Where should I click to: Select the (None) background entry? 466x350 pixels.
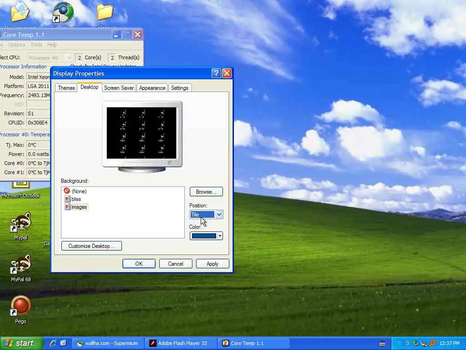click(76, 191)
